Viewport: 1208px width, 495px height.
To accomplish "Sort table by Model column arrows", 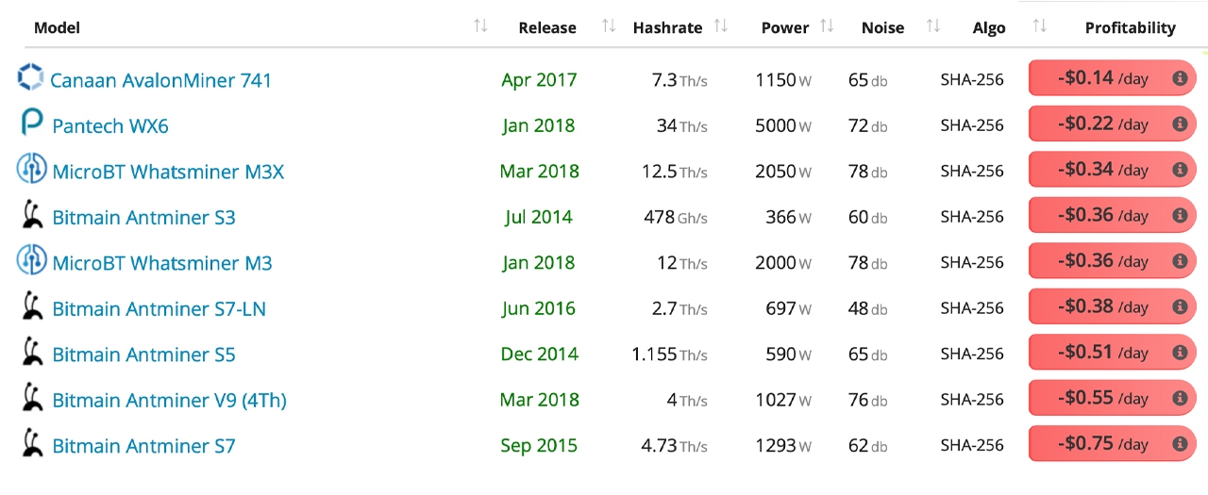I will (480, 26).
